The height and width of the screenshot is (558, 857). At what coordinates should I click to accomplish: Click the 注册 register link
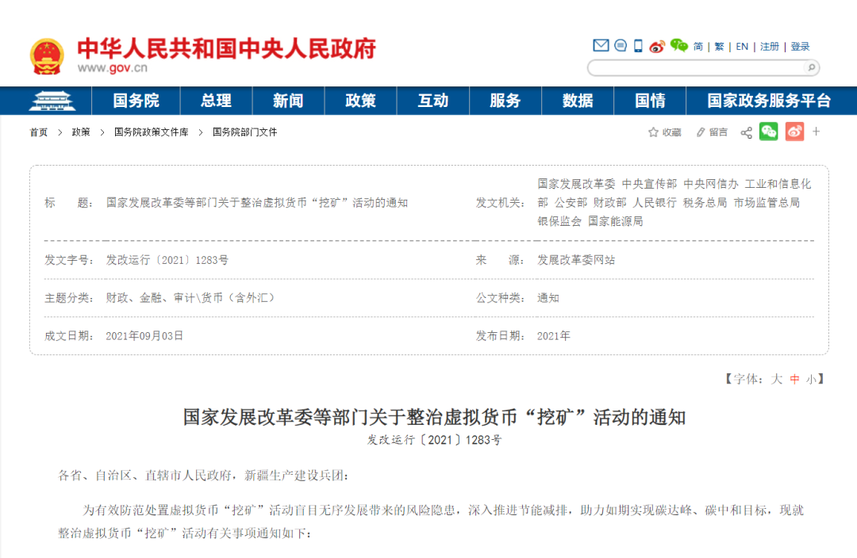(770, 47)
